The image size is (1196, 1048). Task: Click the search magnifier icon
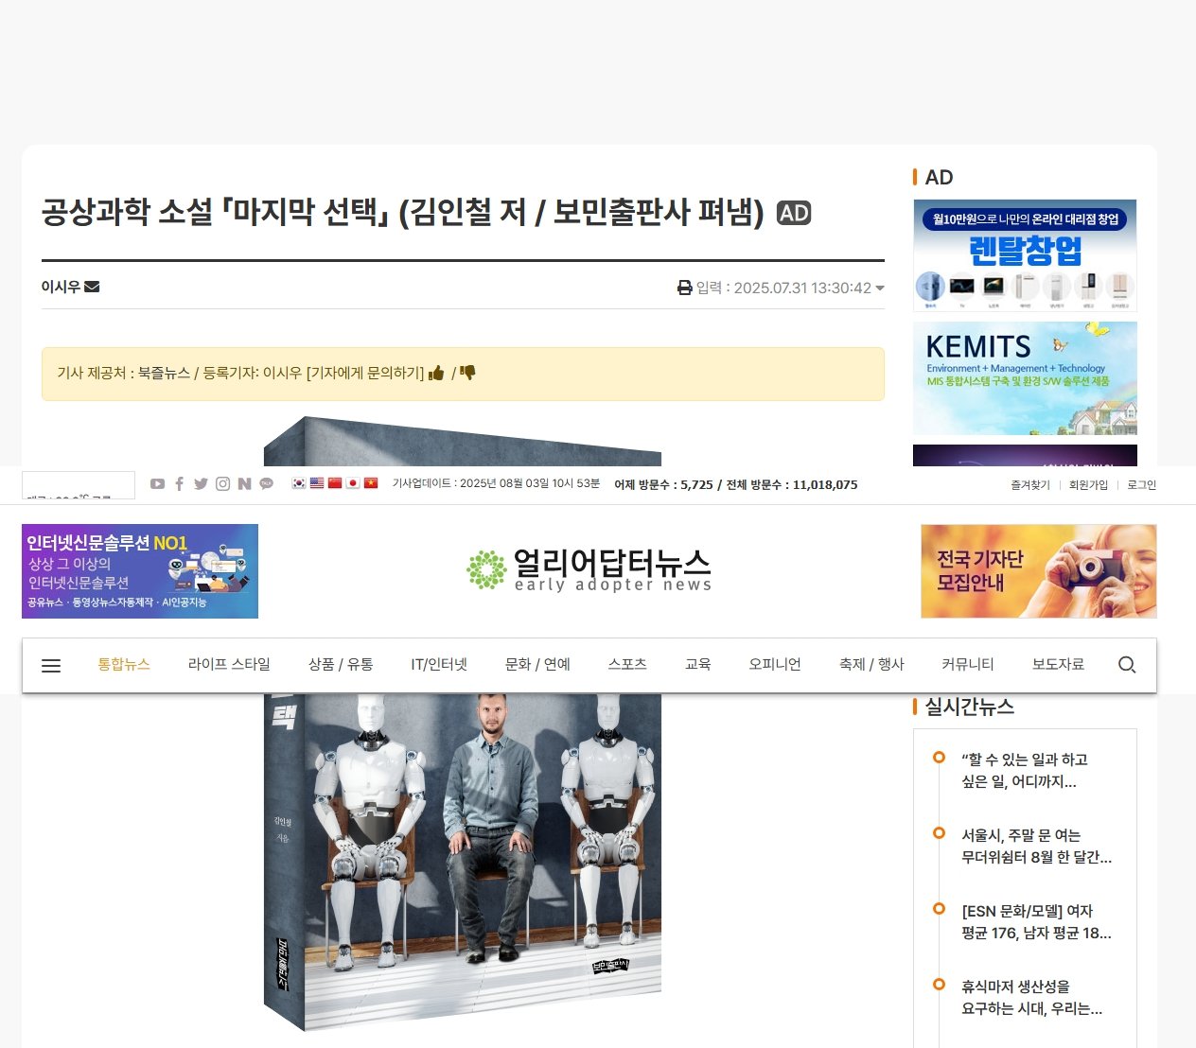[1126, 665]
